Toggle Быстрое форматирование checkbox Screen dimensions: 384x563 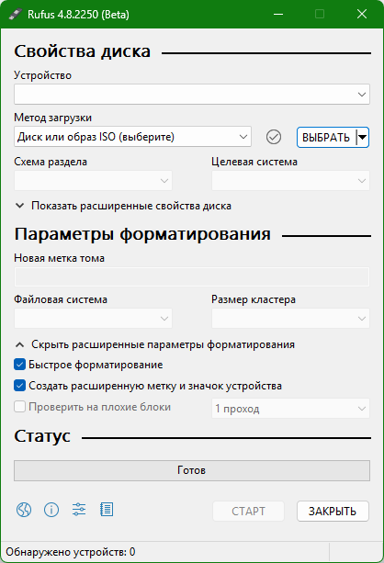[x=20, y=365]
